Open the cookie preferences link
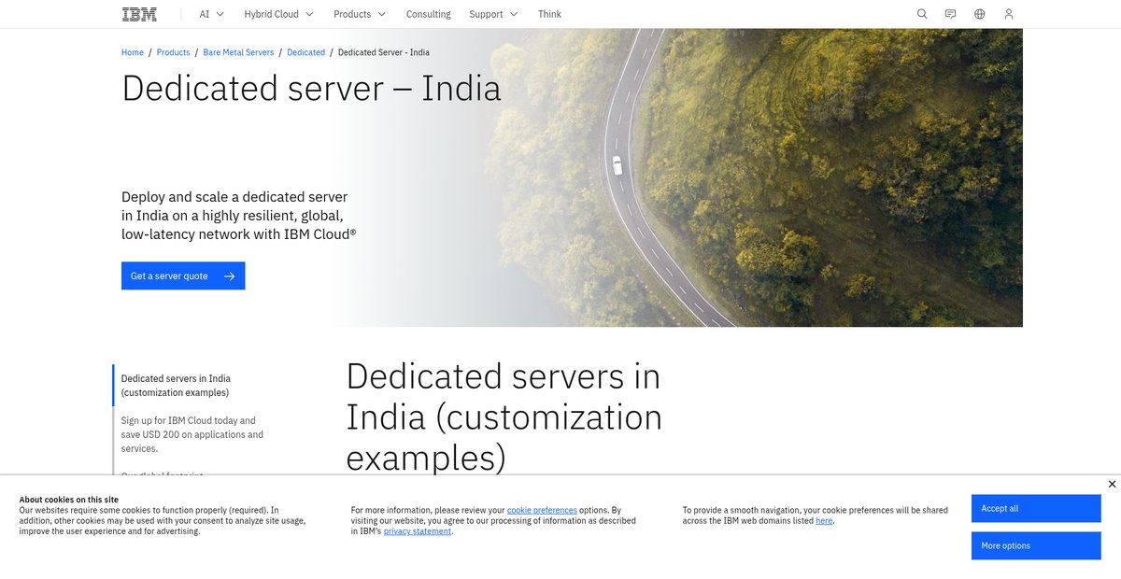Viewport: 1121px width, 579px height. click(x=542, y=510)
